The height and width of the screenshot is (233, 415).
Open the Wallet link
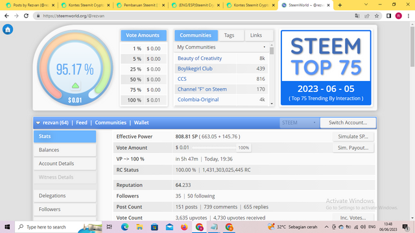point(141,123)
